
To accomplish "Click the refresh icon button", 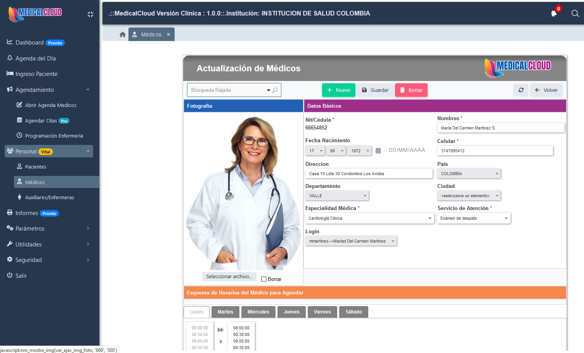I will (521, 90).
